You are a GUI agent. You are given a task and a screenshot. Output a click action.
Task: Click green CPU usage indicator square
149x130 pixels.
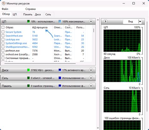28,21
